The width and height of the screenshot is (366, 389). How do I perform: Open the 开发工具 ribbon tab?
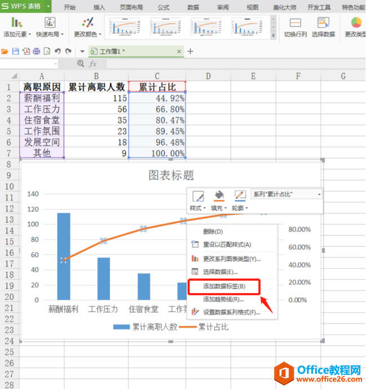[x=319, y=7]
